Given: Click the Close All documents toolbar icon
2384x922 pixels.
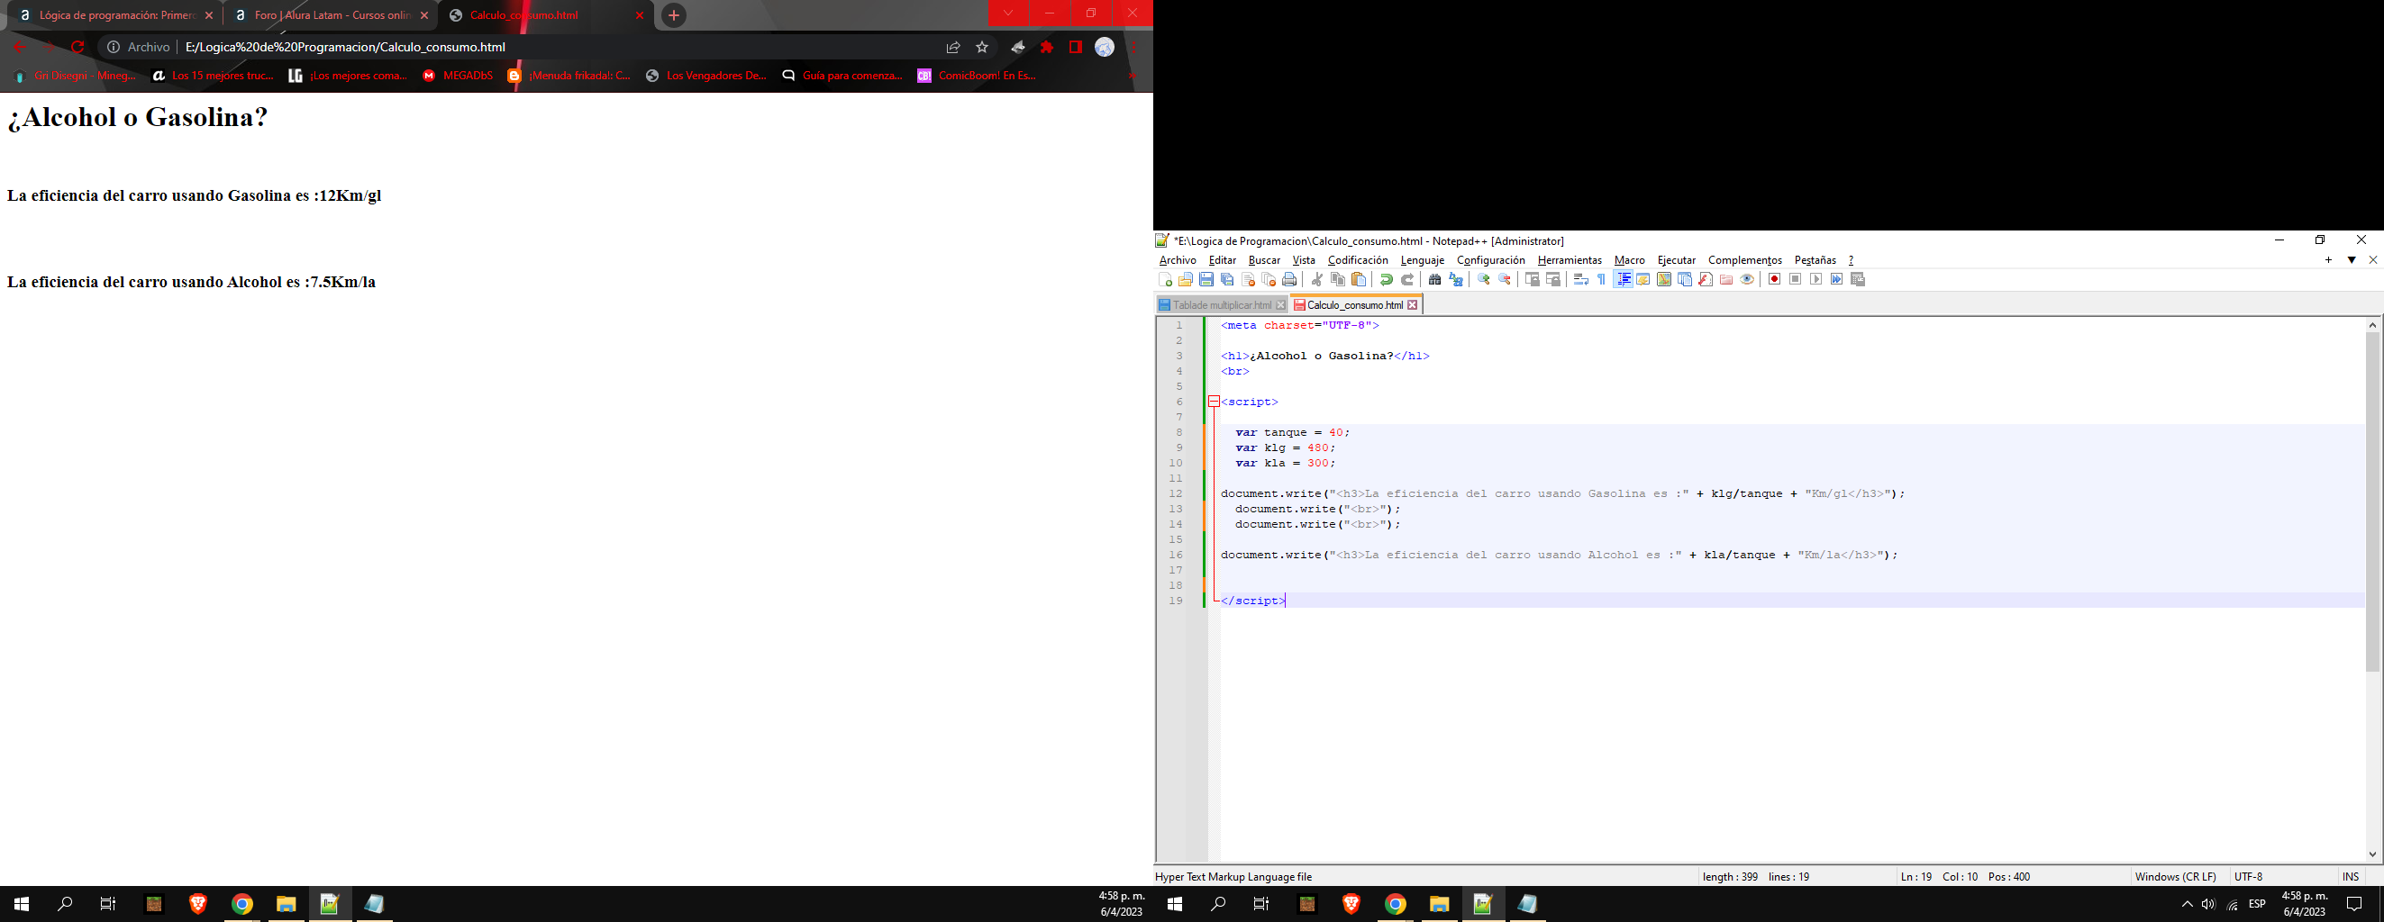Looking at the screenshot, I should click(x=1269, y=279).
